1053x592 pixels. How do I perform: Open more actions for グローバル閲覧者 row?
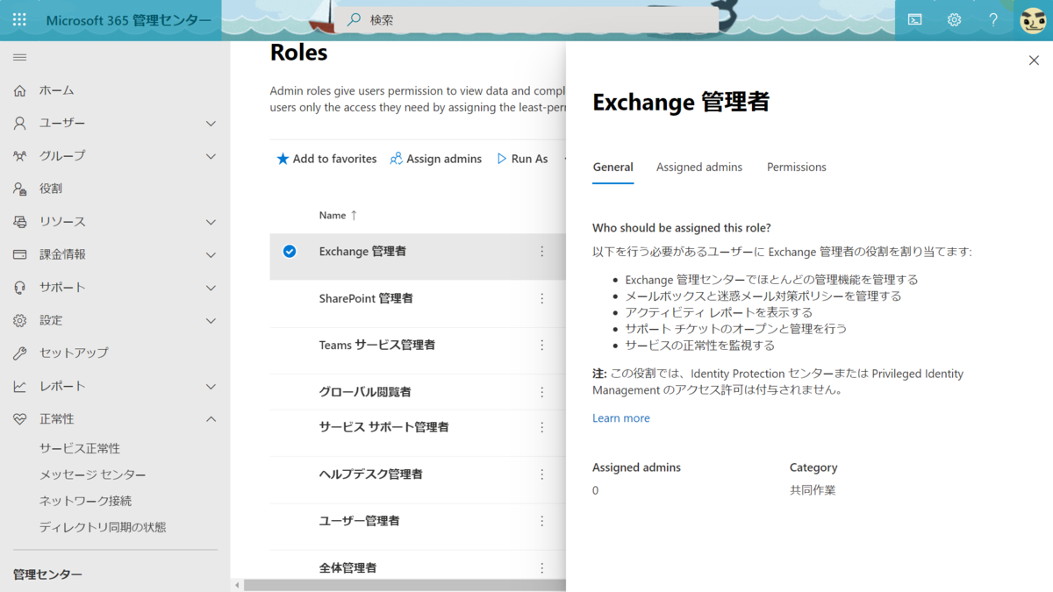(x=541, y=392)
